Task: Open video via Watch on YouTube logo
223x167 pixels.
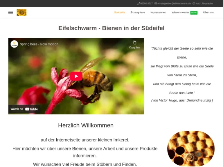Action: [31, 109]
